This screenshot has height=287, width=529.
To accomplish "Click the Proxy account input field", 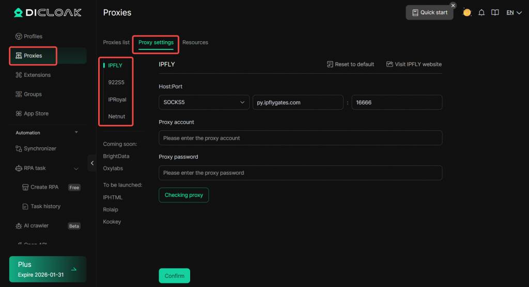I will (300, 138).
